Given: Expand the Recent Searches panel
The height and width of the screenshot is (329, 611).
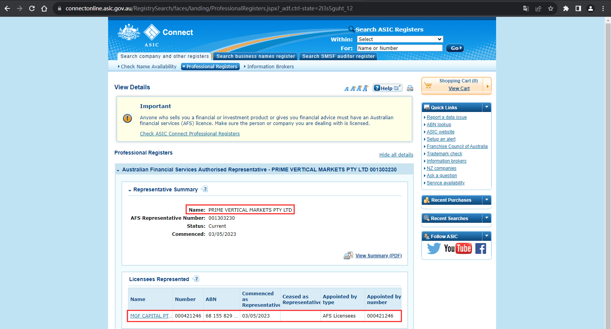Looking at the screenshot, I should tap(487, 218).
